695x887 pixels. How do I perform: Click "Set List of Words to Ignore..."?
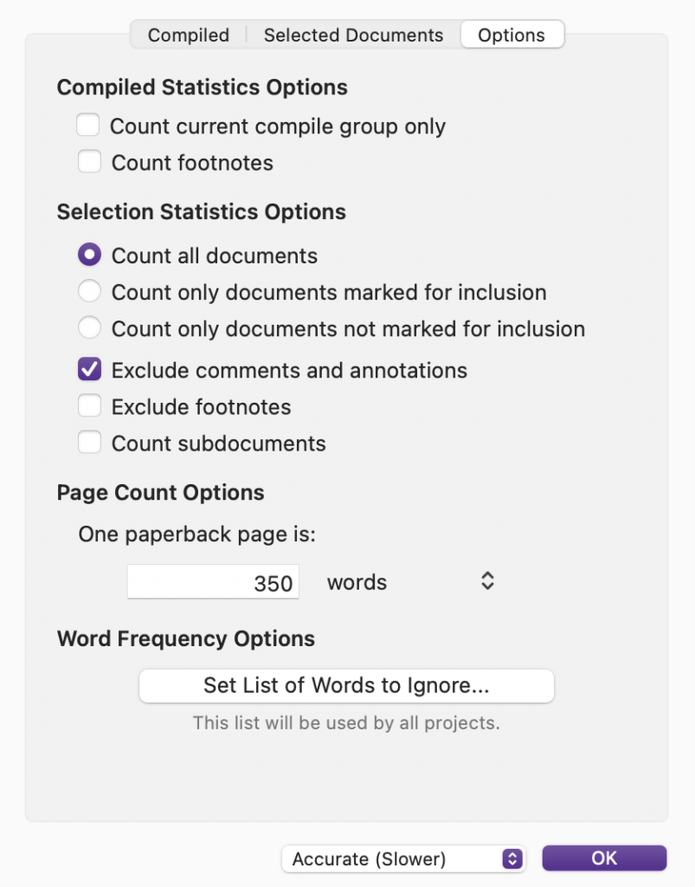point(346,685)
